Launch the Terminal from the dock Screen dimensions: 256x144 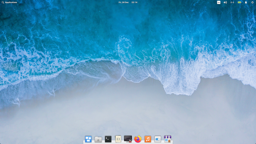108,139
